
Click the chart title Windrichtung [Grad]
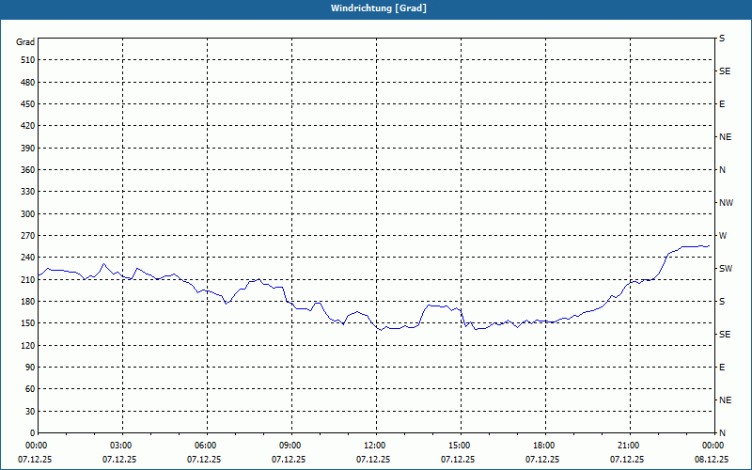tap(379, 8)
